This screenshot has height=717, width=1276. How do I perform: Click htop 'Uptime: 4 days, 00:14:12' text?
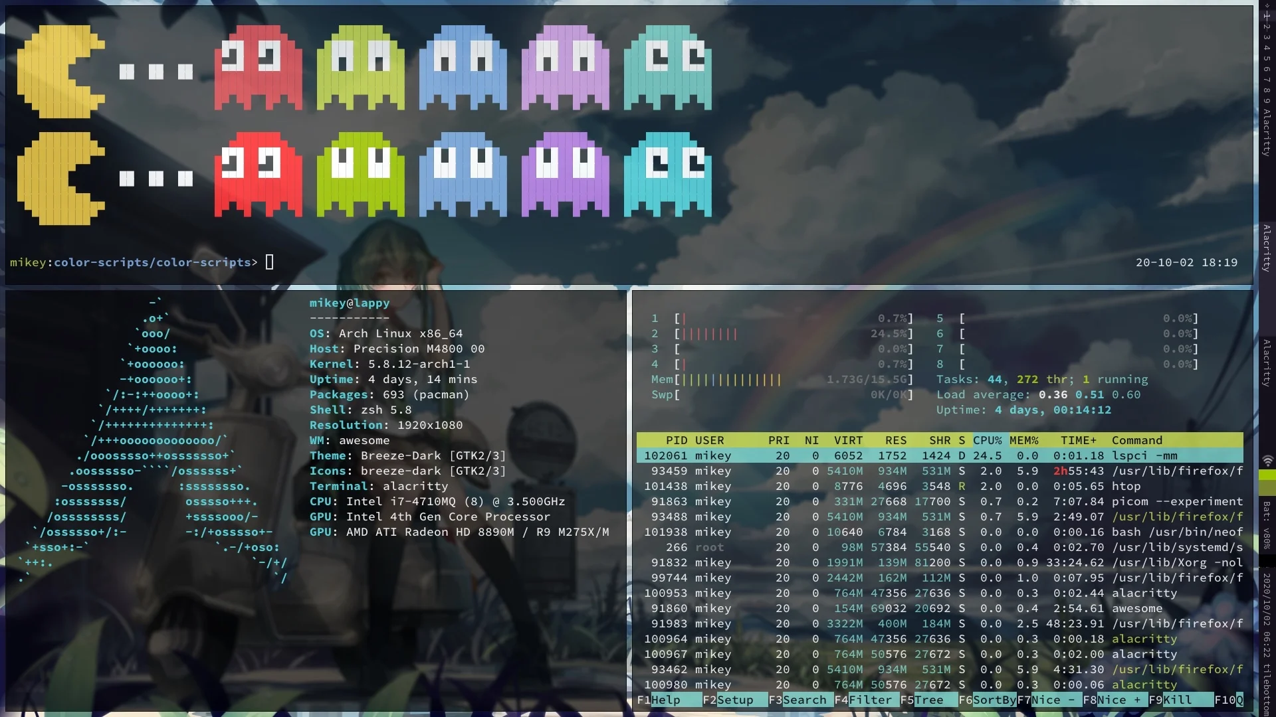tap(1023, 410)
